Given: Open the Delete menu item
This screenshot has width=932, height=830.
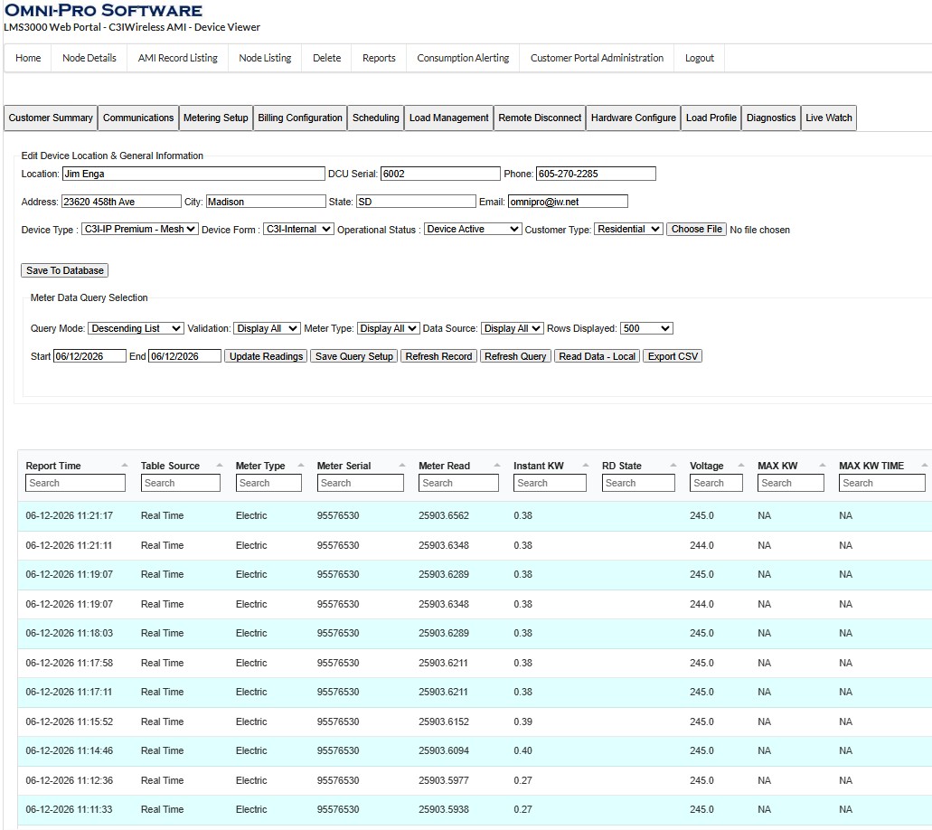Looking at the screenshot, I should coord(327,58).
